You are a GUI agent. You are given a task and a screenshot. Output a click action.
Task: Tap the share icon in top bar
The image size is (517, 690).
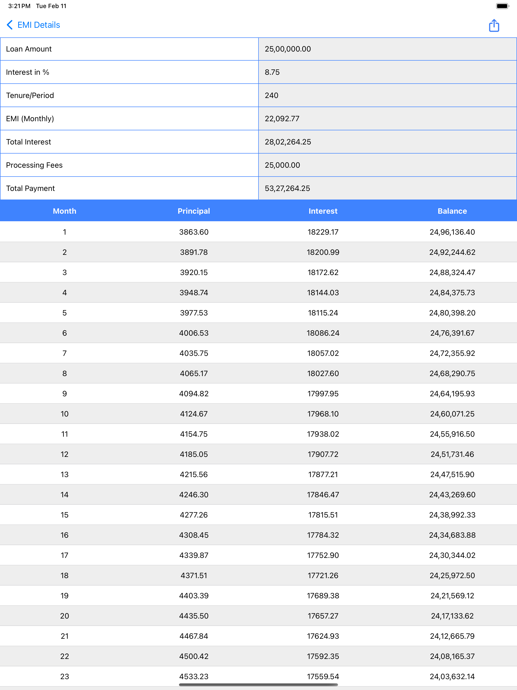[x=494, y=25]
